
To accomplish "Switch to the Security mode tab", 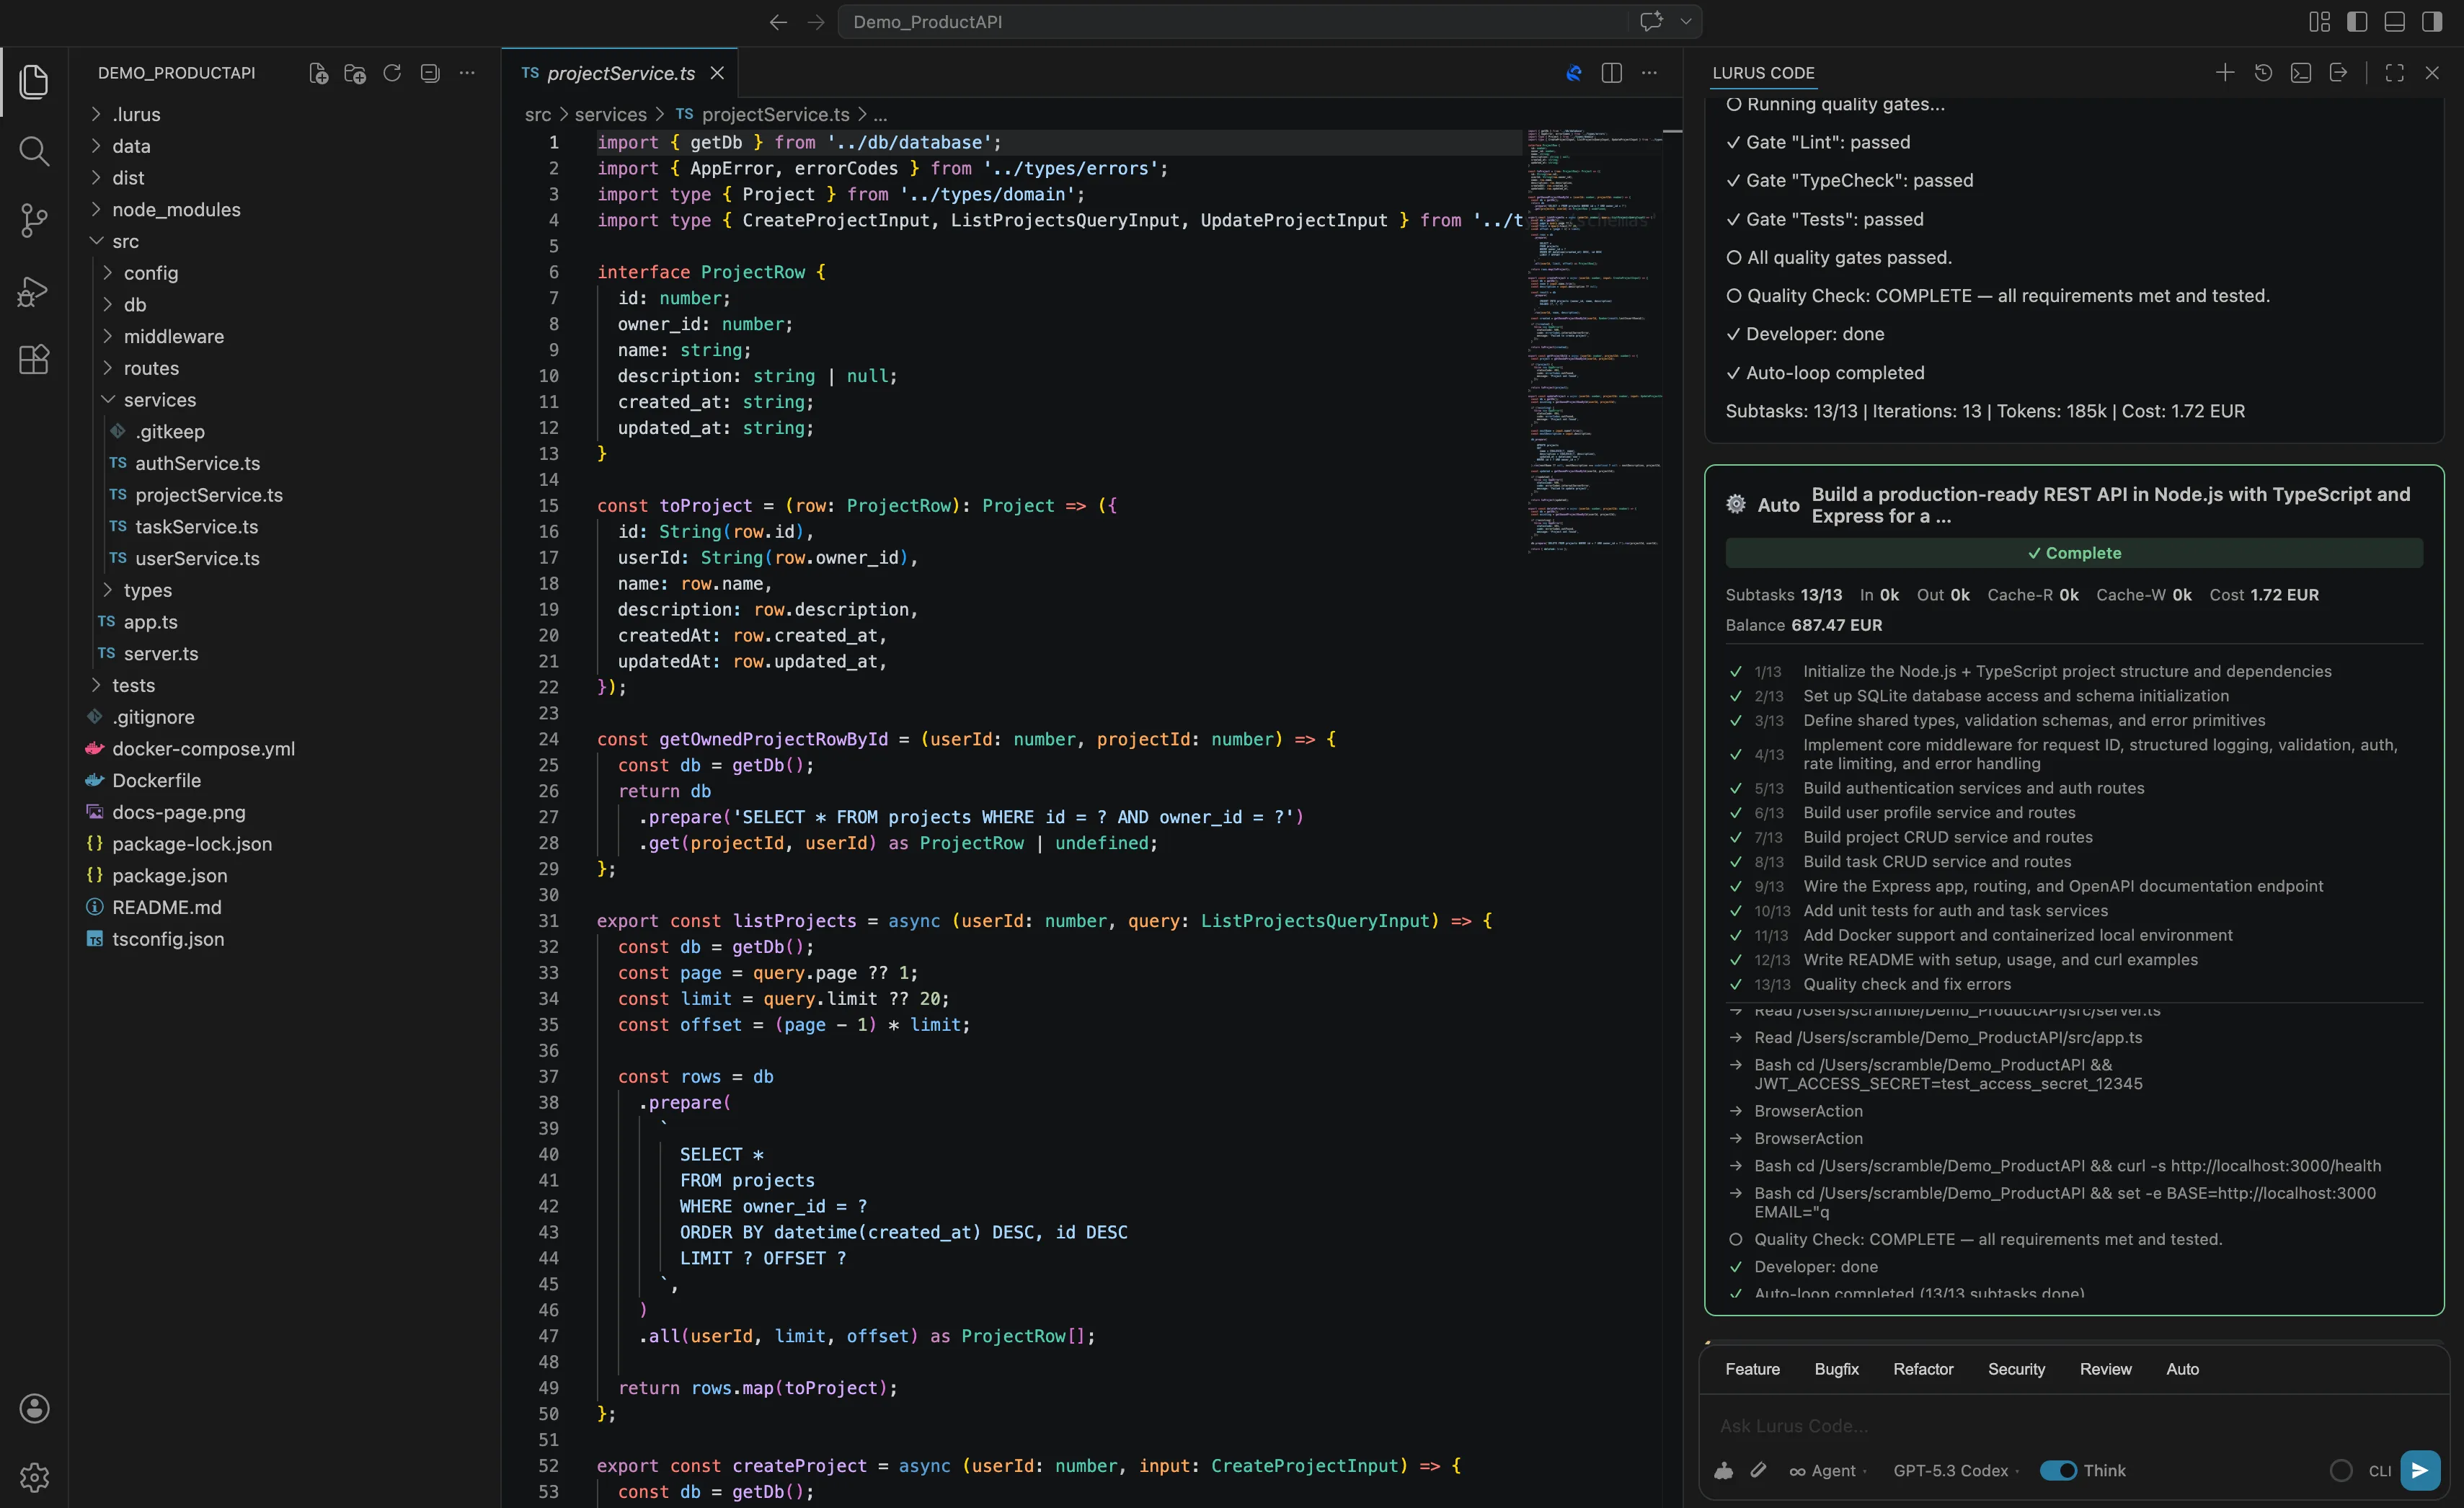I will coord(2015,1369).
